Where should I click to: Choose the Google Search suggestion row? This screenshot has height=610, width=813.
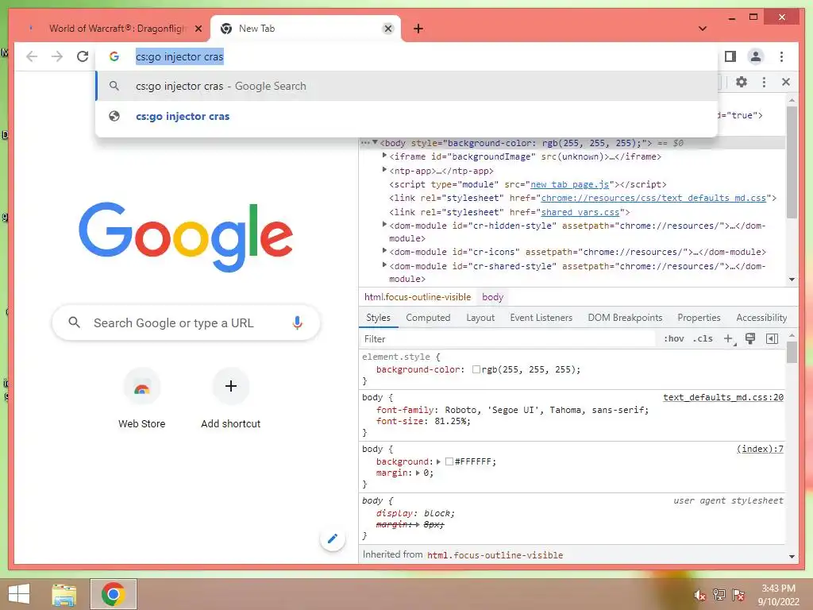[406, 86]
